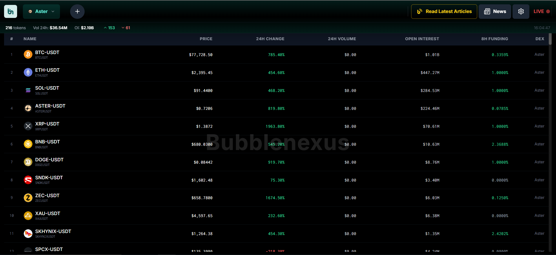The width and height of the screenshot is (556, 255).
Task: Click the Bitcoin coin icon
Action: (28, 54)
